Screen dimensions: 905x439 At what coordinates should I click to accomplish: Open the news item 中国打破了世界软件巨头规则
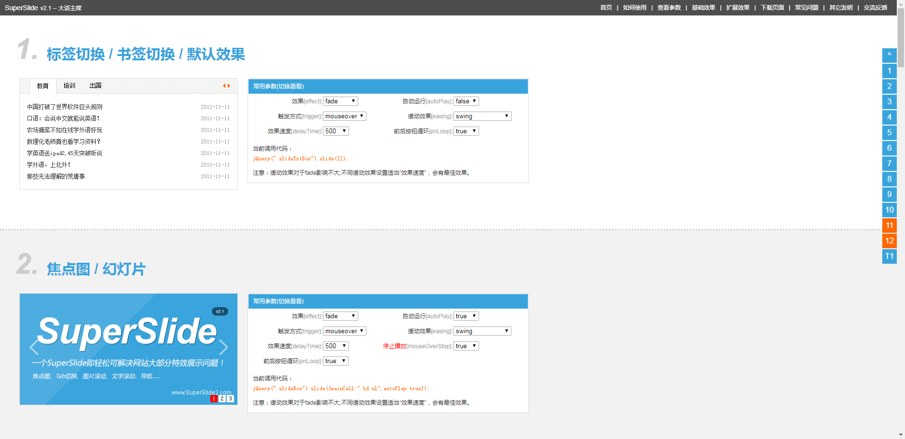(65, 107)
